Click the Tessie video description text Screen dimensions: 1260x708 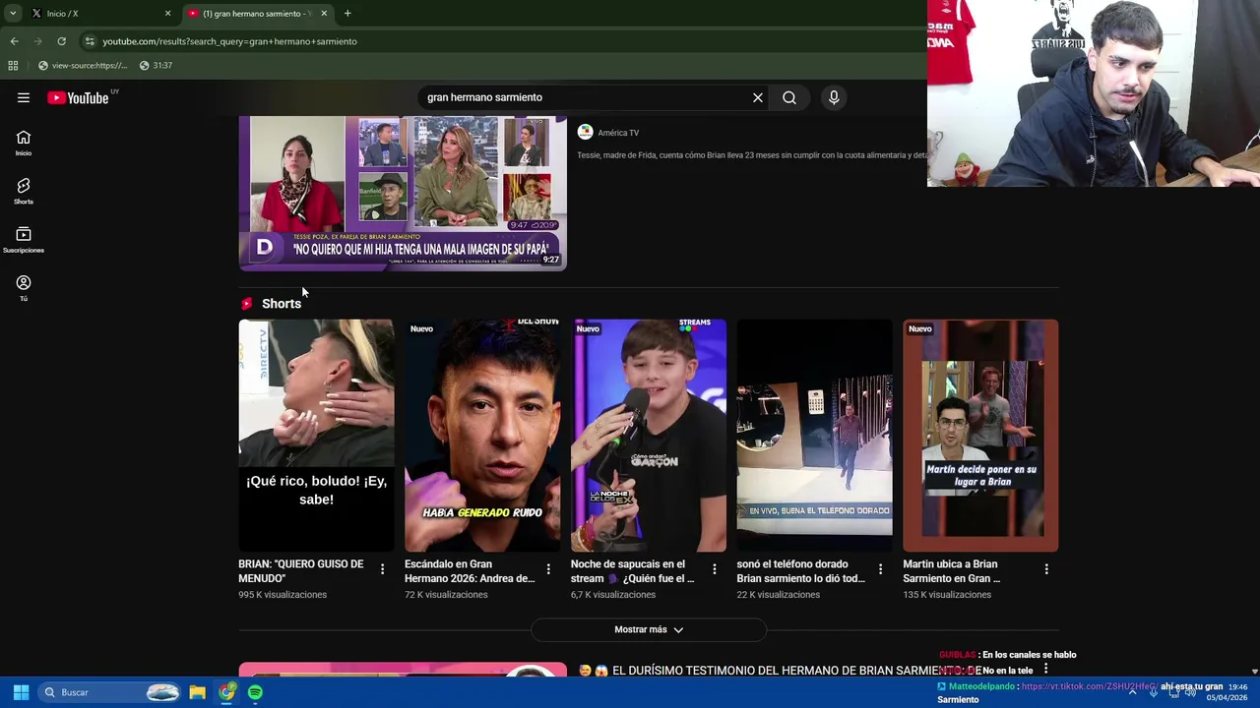[752, 155]
